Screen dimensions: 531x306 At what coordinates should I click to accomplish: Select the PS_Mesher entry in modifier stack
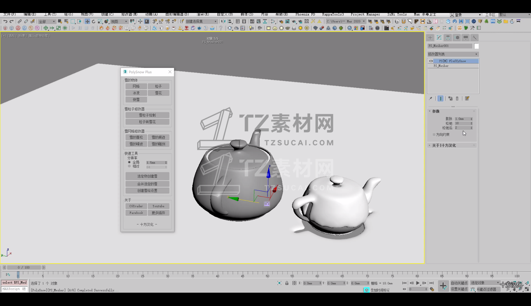pos(453,66)
